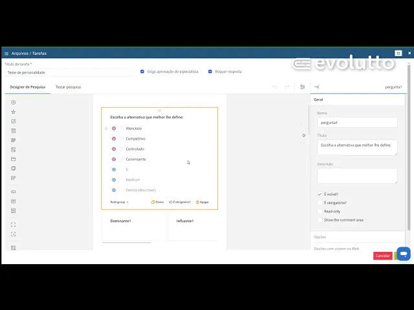414x310 pixels.
Task: Select the Checkbox question toolbox icon
Action: pyautogui.click(x=13, y=121)
